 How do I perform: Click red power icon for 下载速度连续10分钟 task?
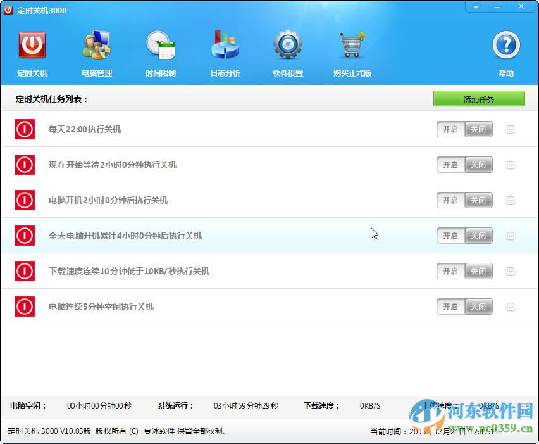pos(25,271)
